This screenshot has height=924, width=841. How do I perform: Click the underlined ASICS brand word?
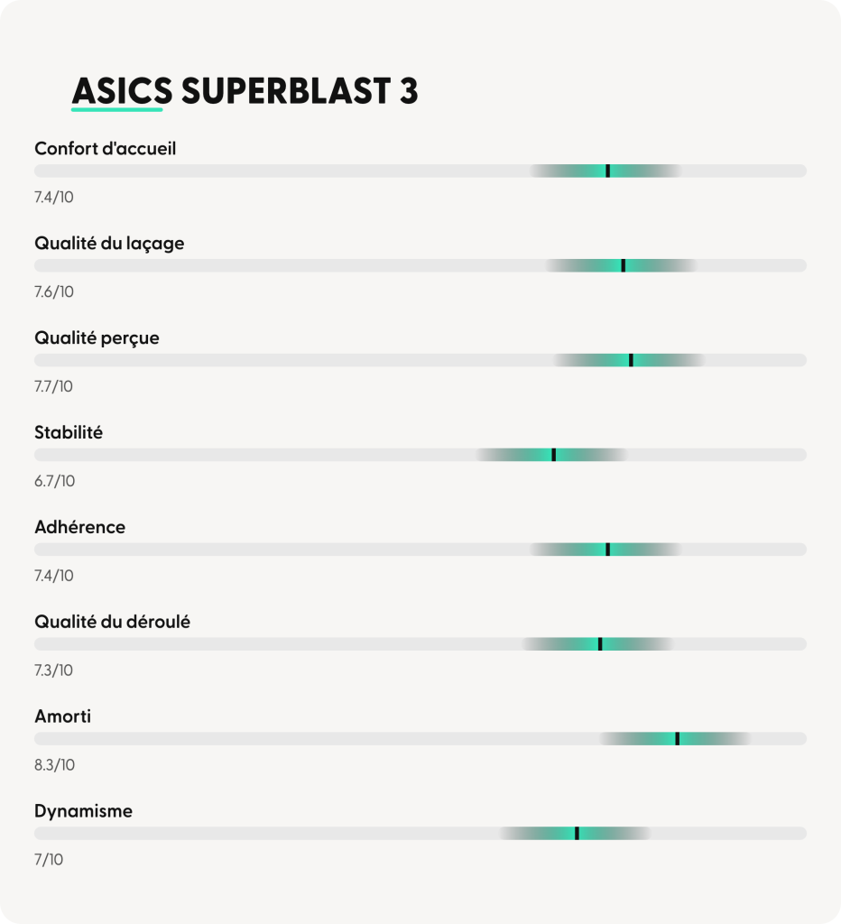click(121, 91)
